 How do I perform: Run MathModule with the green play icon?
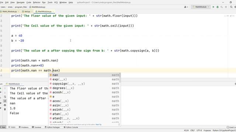(213, 7)
